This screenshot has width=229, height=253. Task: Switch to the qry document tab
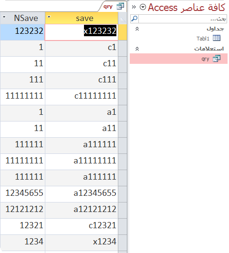tap(112, 7)
